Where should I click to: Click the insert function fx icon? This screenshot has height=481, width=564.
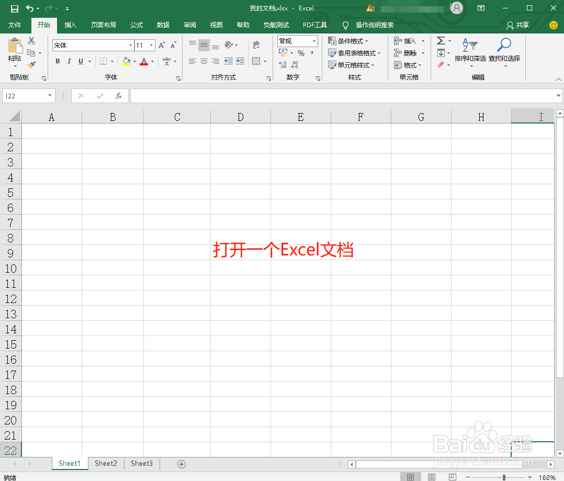click(119, 95)
